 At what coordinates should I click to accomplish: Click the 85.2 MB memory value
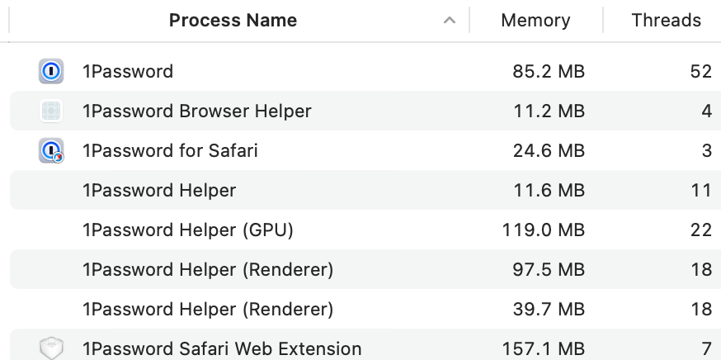point(549,72)
